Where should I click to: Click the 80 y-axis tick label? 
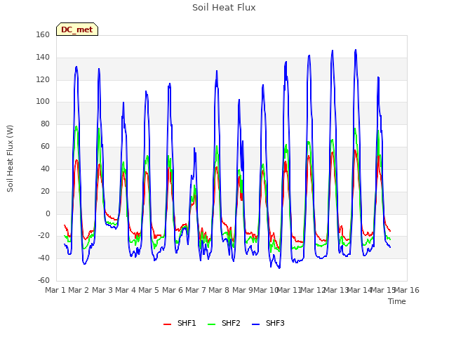pos(45,124)
